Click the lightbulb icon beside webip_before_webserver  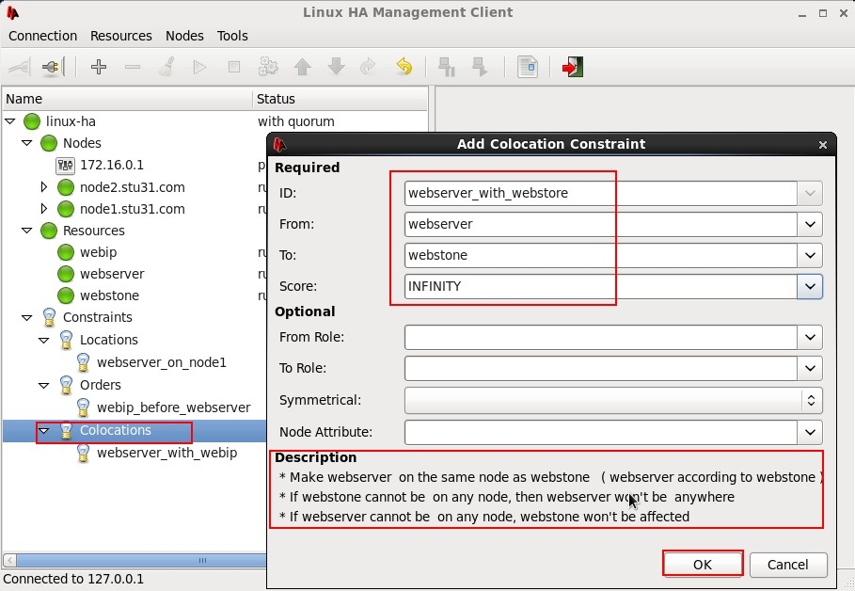pyautogui.click(x=83, y=407)
